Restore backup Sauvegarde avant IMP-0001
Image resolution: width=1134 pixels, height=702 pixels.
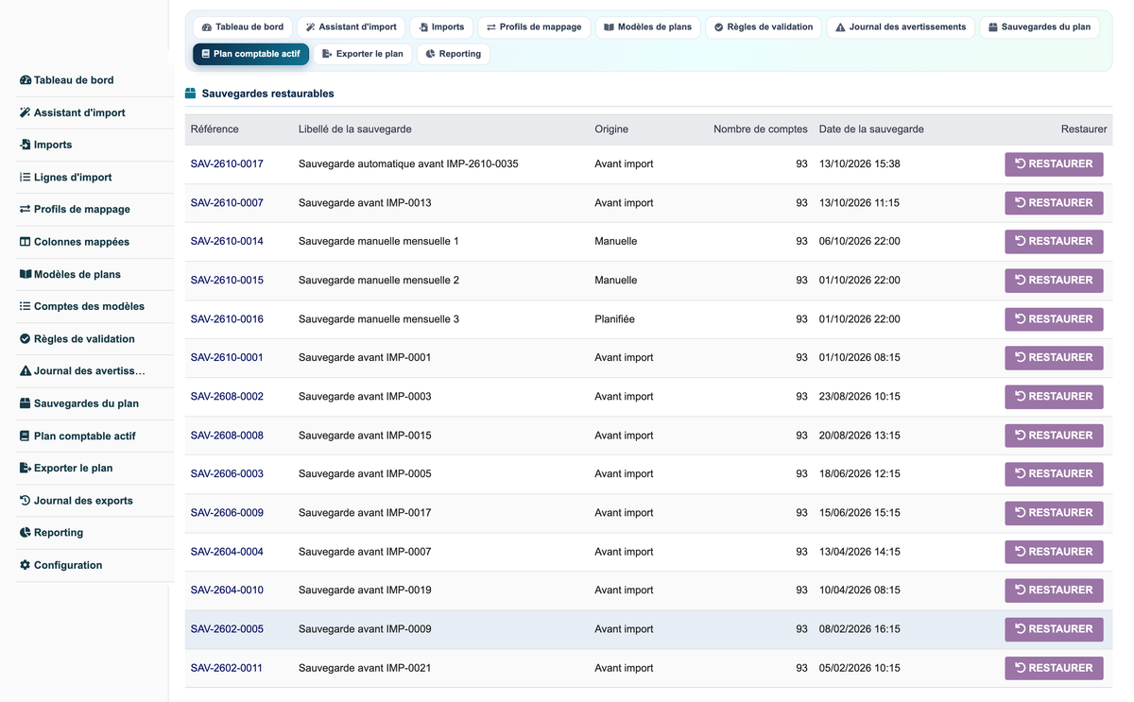tap(1054, 357)
